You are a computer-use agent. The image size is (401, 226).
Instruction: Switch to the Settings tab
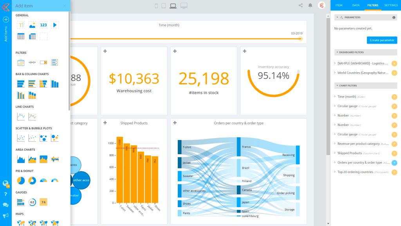tap(391, 5)
